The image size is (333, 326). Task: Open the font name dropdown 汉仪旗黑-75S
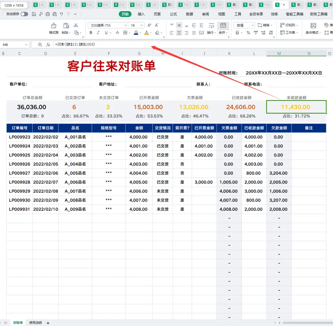tap(126, 25)
